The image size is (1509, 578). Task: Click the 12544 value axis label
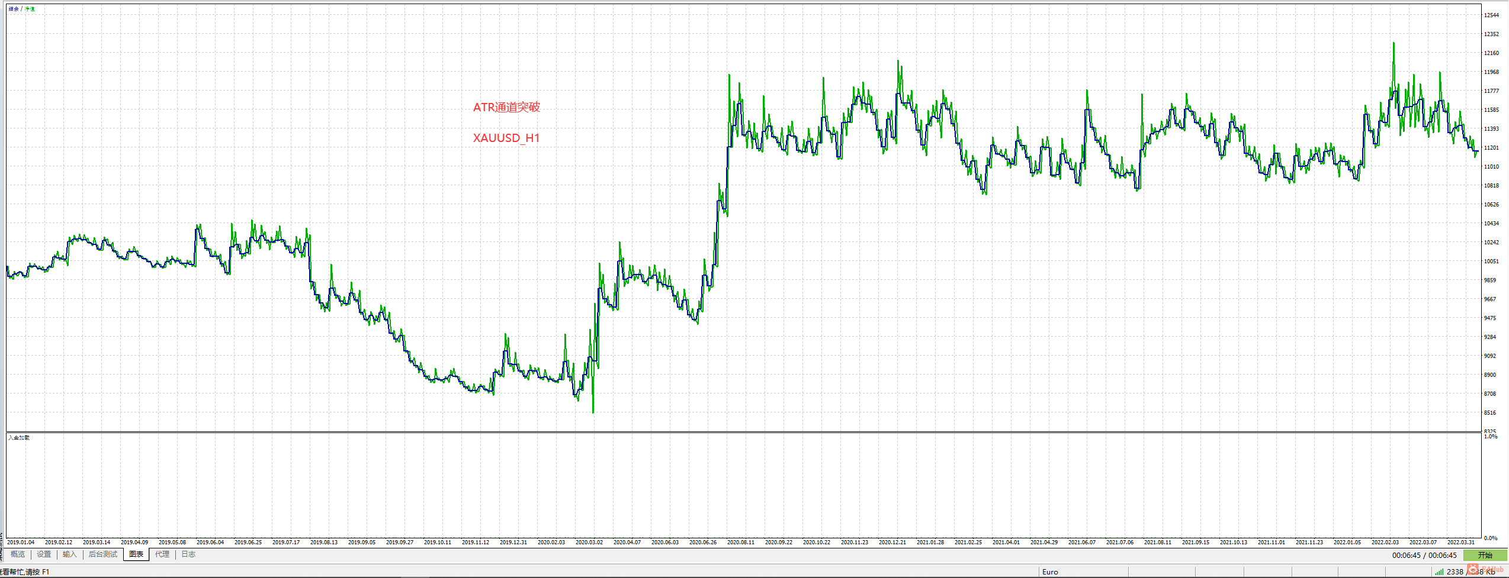[1491, 15]
